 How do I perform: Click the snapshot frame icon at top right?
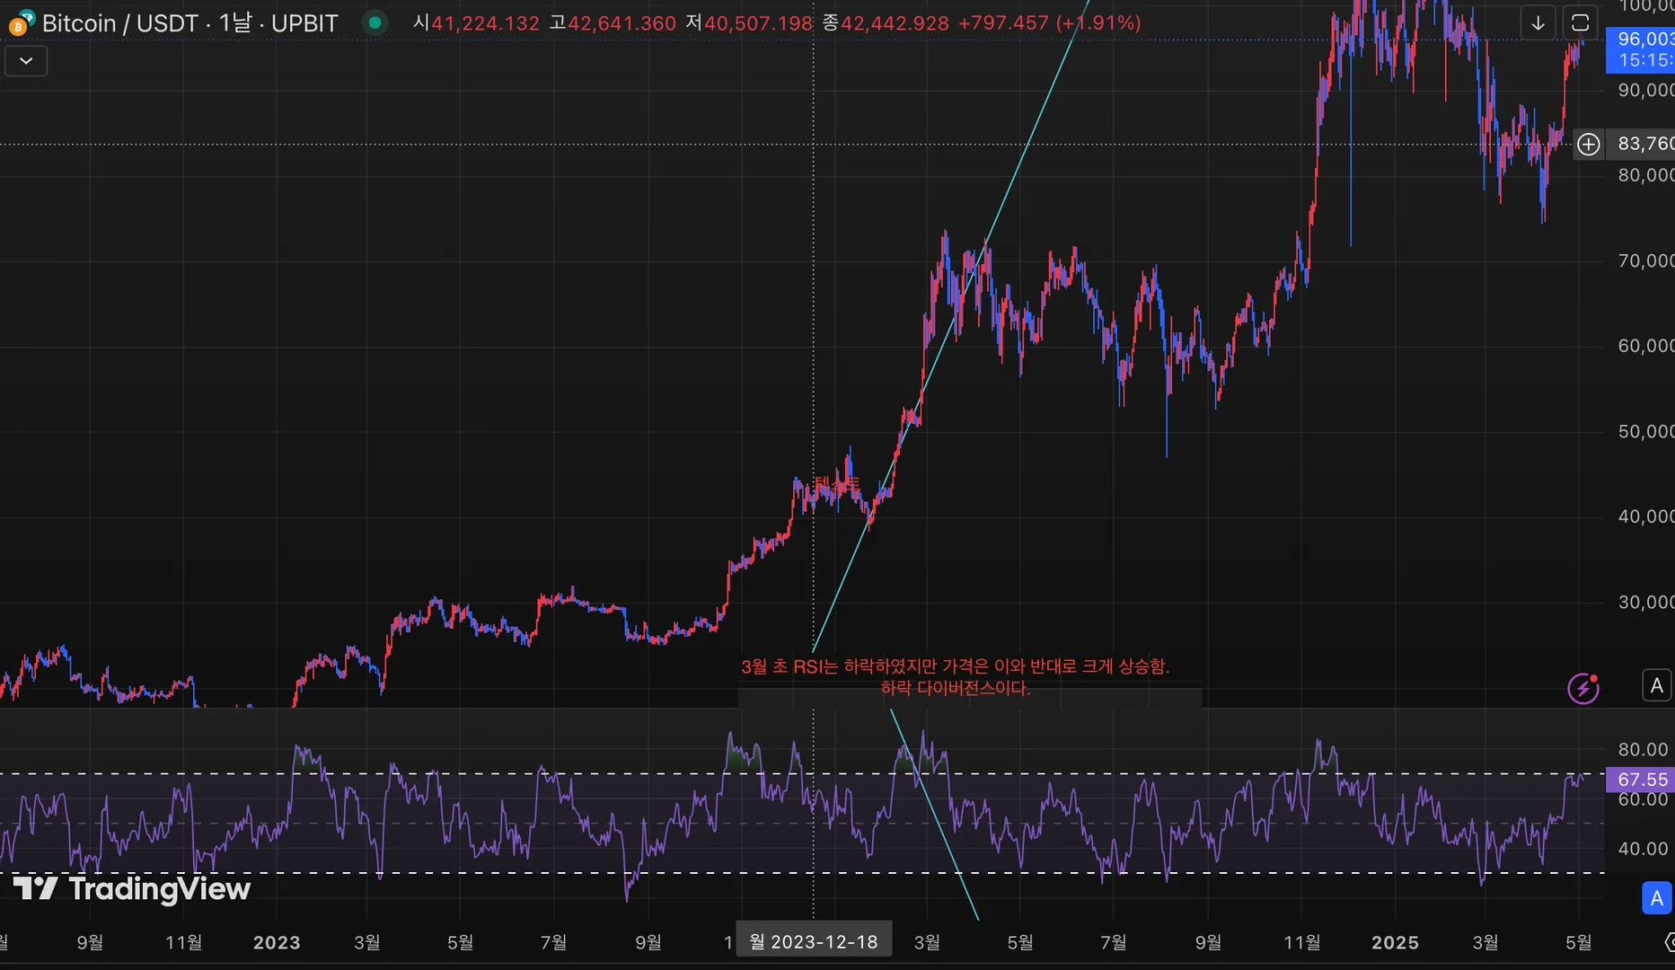[x=1580, y=23]
